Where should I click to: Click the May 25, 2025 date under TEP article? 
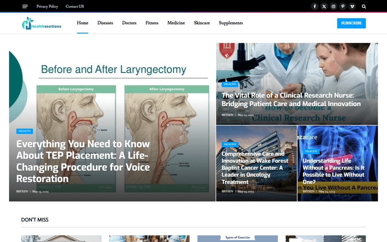pyautogui.click(x=40, y=191)
